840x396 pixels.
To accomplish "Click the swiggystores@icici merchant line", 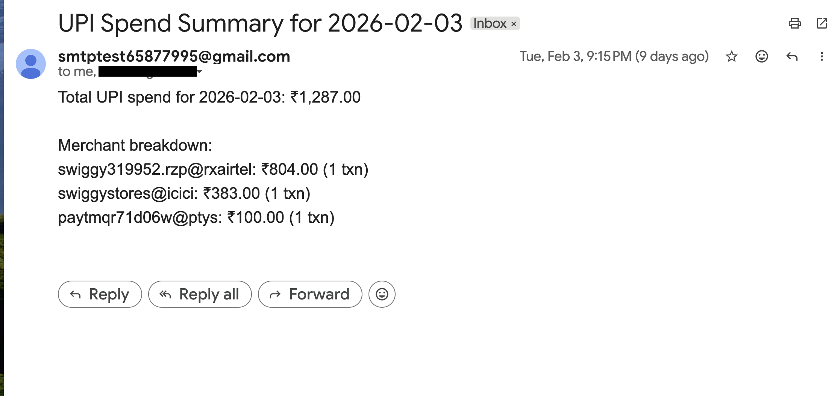I will (x=184, y=193).
